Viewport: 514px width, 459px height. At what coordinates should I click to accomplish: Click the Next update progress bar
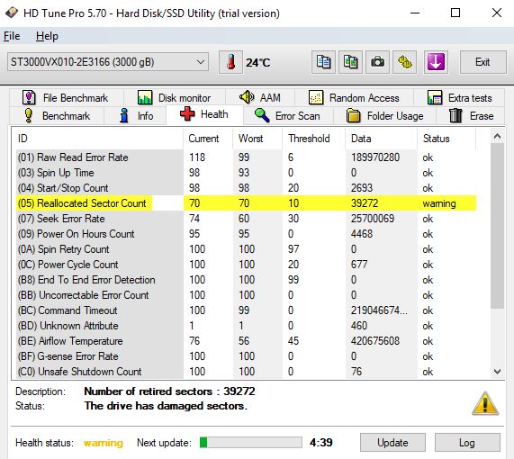pos(251,442)
